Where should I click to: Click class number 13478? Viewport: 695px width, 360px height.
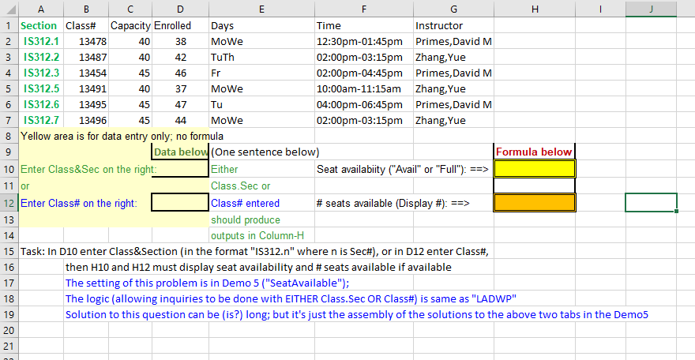click(x=86, y=41)
